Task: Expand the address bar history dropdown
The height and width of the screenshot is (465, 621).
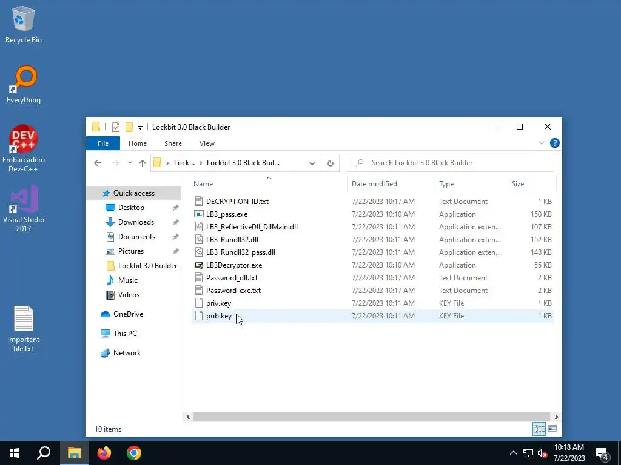Action: pos(312,163)
